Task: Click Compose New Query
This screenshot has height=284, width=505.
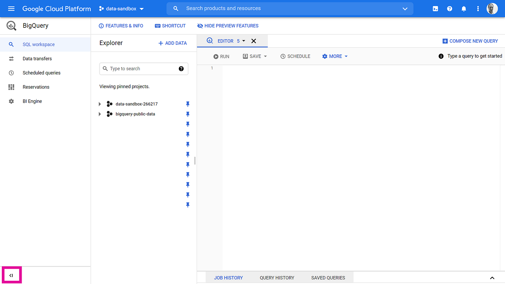Action: (x=470, y=41)
